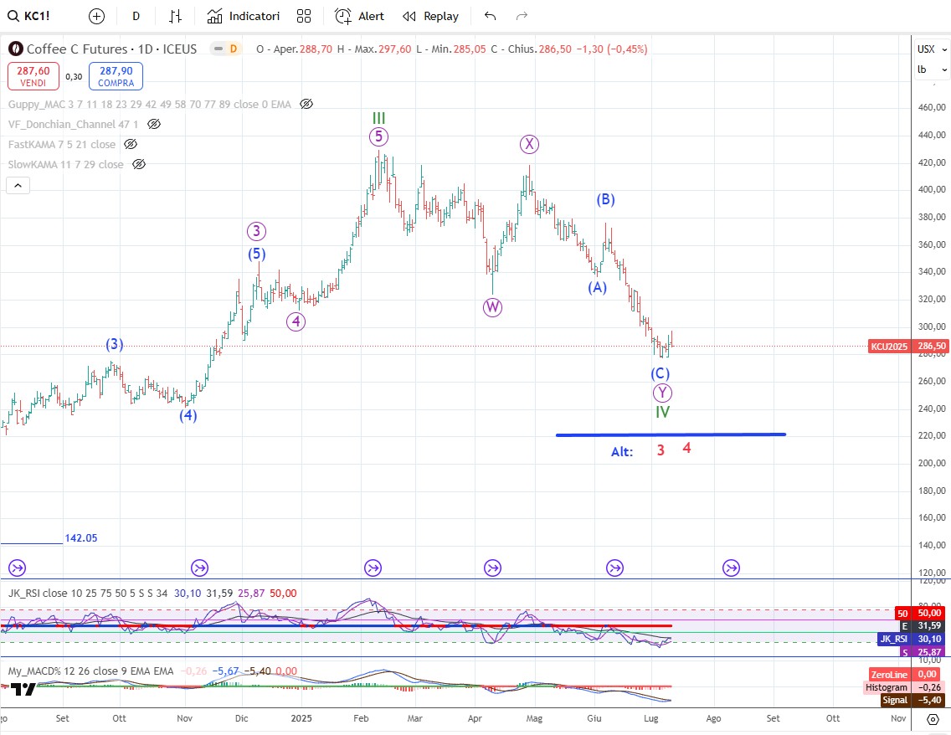The width and height of the screenshot is (951, 735).
Task: Open the chart type bars icon
Action: (x=175, y=16)
